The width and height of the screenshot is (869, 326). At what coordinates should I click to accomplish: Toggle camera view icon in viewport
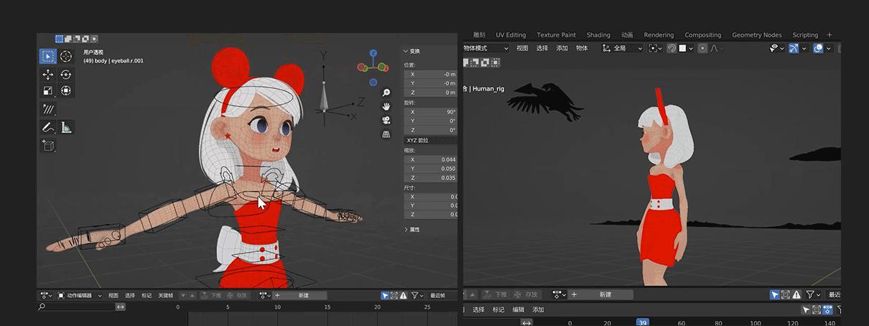coord(386,120)
